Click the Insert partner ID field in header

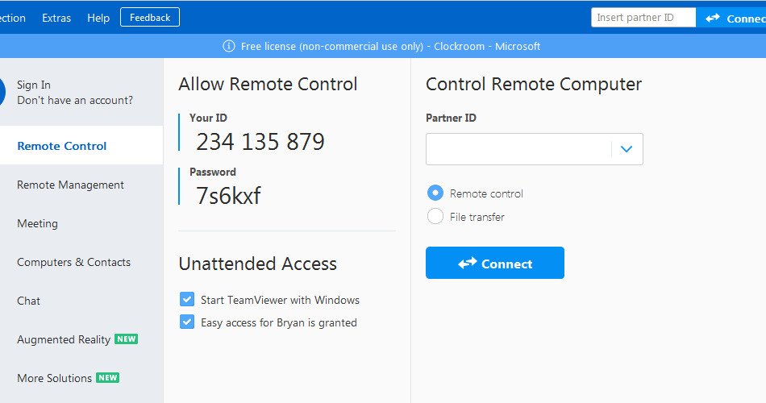pos(643,18)
